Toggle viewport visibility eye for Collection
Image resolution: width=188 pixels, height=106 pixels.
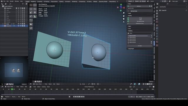(20, 8)
